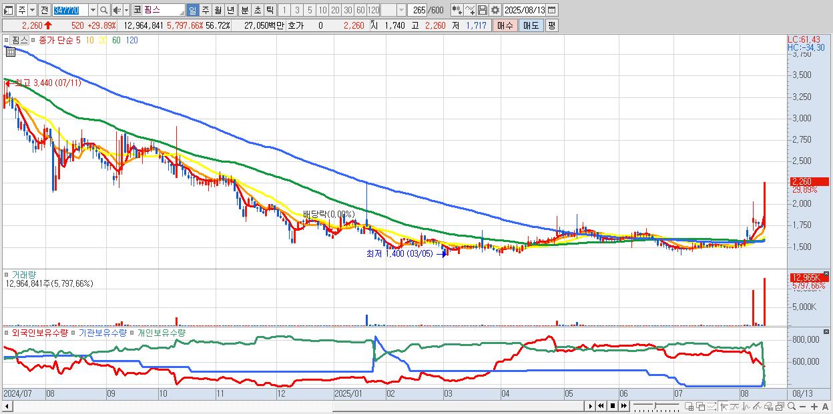The height and width of the screenshot is (414, 833).
Task: Open the calendar date picker icon
Action: click(x=552, y=10)
